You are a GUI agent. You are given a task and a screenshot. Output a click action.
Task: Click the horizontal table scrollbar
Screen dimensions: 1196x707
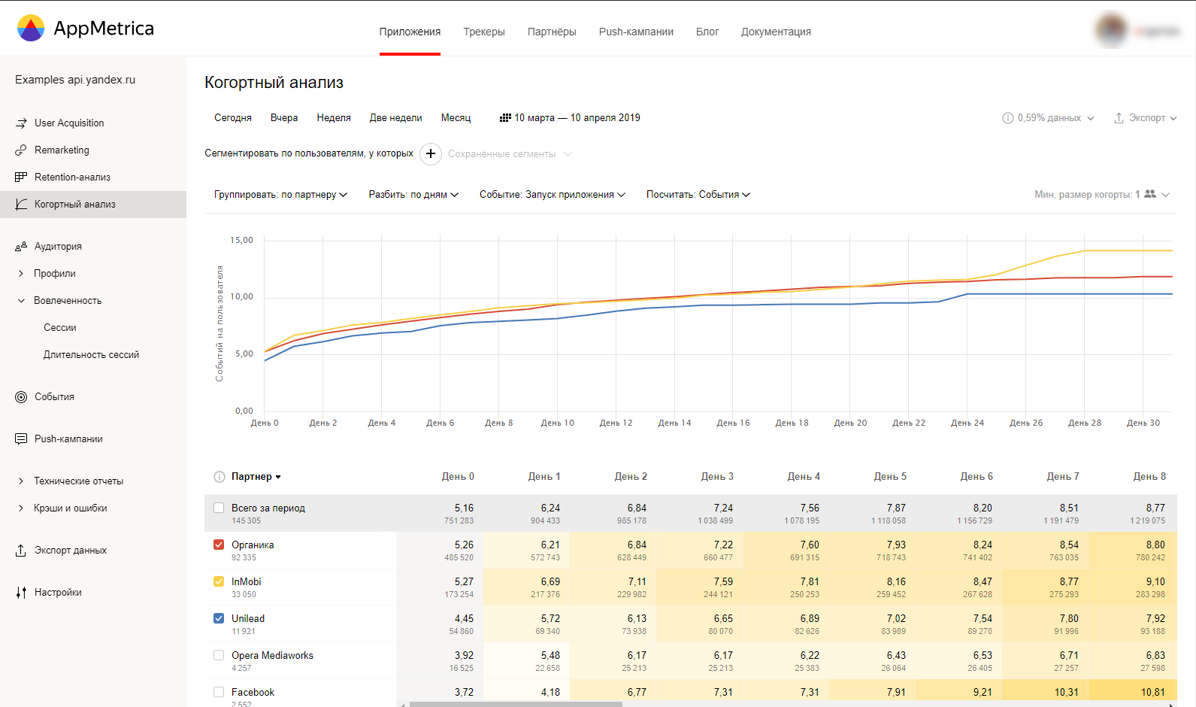tap(516, 704)
